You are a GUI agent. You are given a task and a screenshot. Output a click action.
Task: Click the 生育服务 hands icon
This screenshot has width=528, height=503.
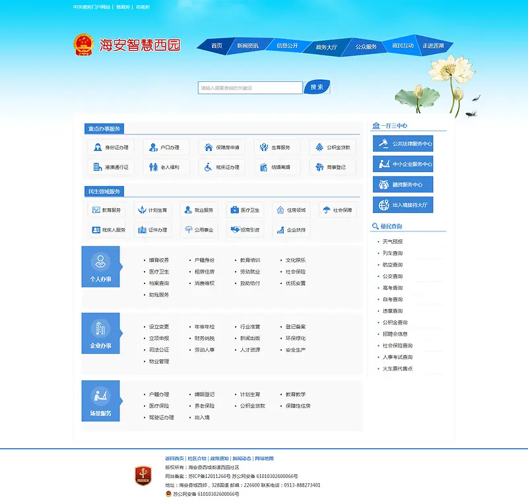tap(264, 148)
